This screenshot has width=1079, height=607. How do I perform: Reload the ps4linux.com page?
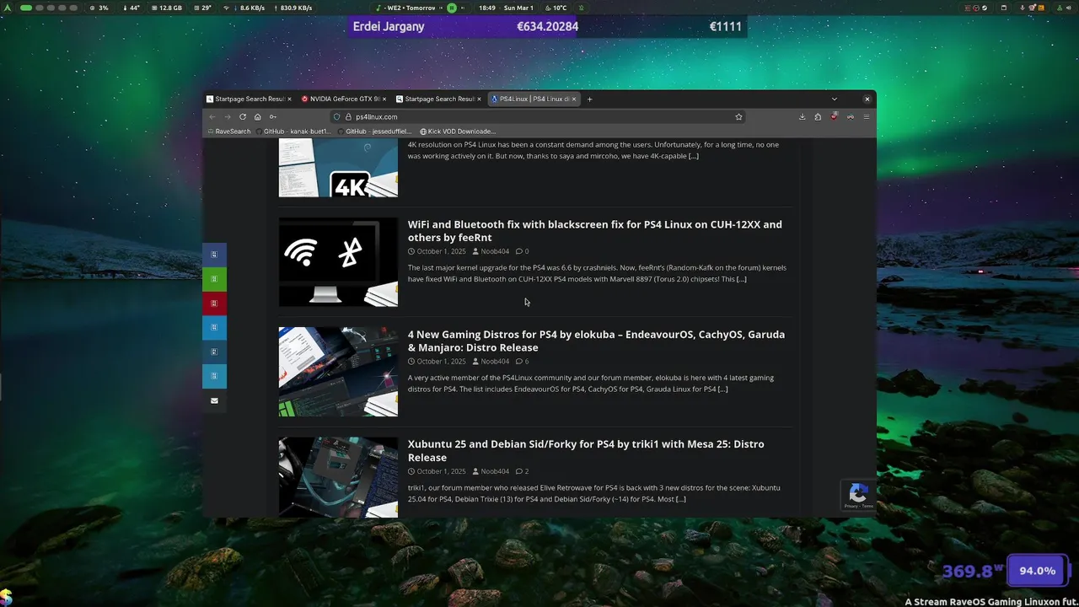[x=243, y=116]
